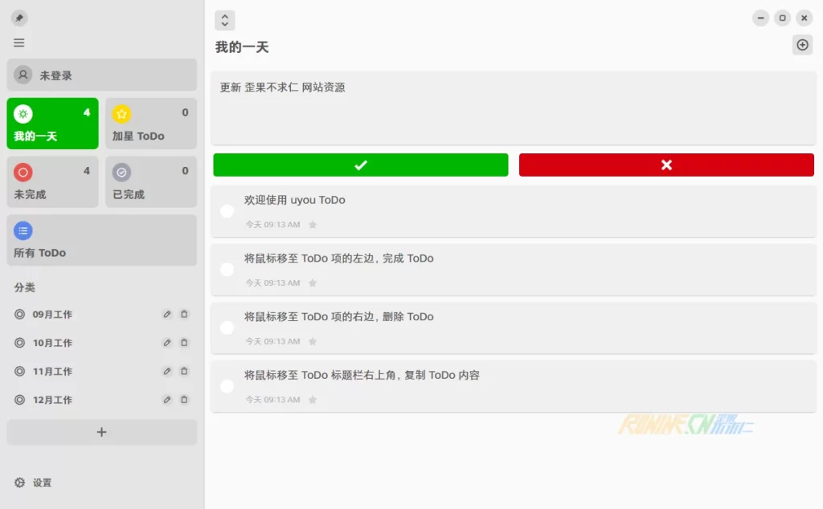Click the pencil icon beside 11月工作
Image resolution: width=823 pixels, height=509 pixels.
pyautogui.click(x=167, y=372)
